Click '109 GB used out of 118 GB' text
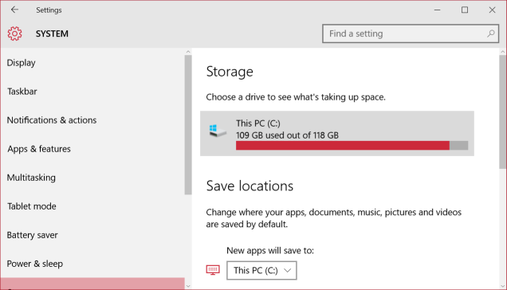The width and height of the screenshot is (507, 290). point(287,135)
